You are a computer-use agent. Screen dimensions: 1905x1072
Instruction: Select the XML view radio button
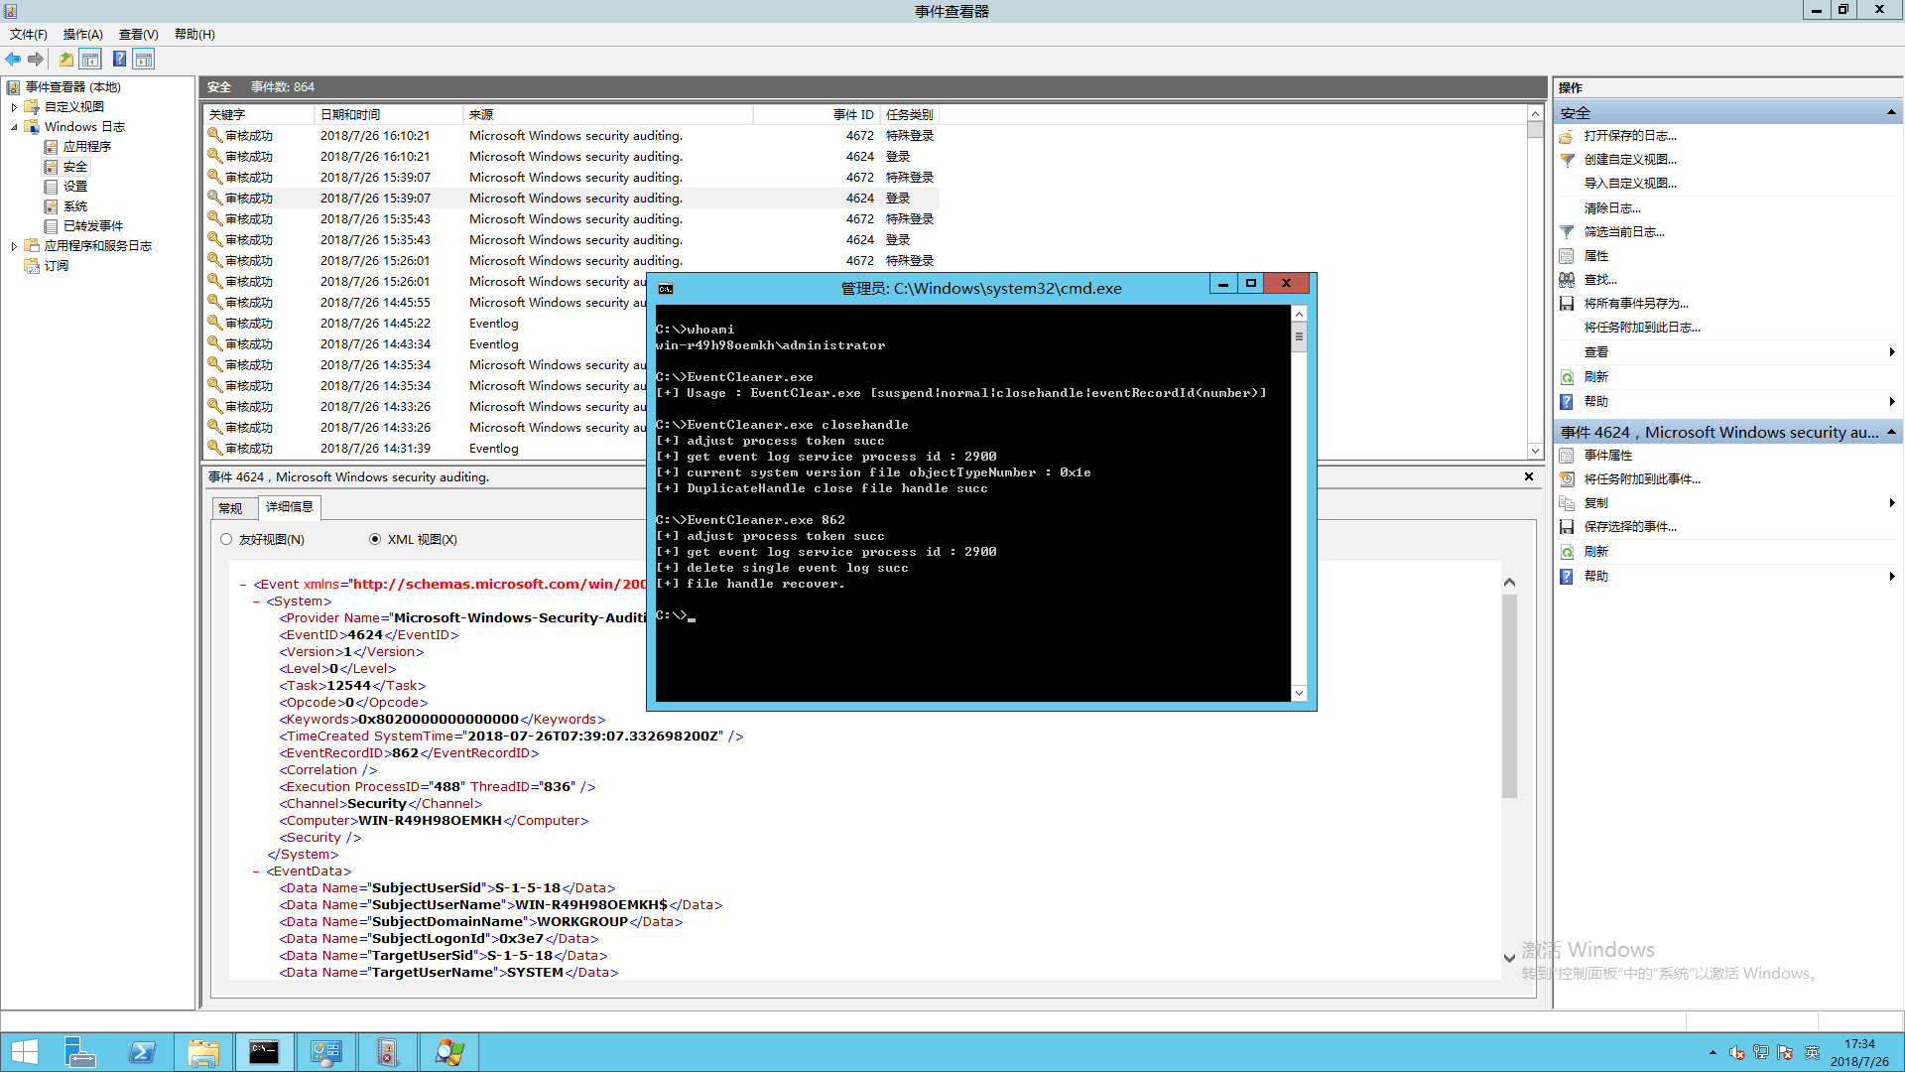click(x=375, y=539)
